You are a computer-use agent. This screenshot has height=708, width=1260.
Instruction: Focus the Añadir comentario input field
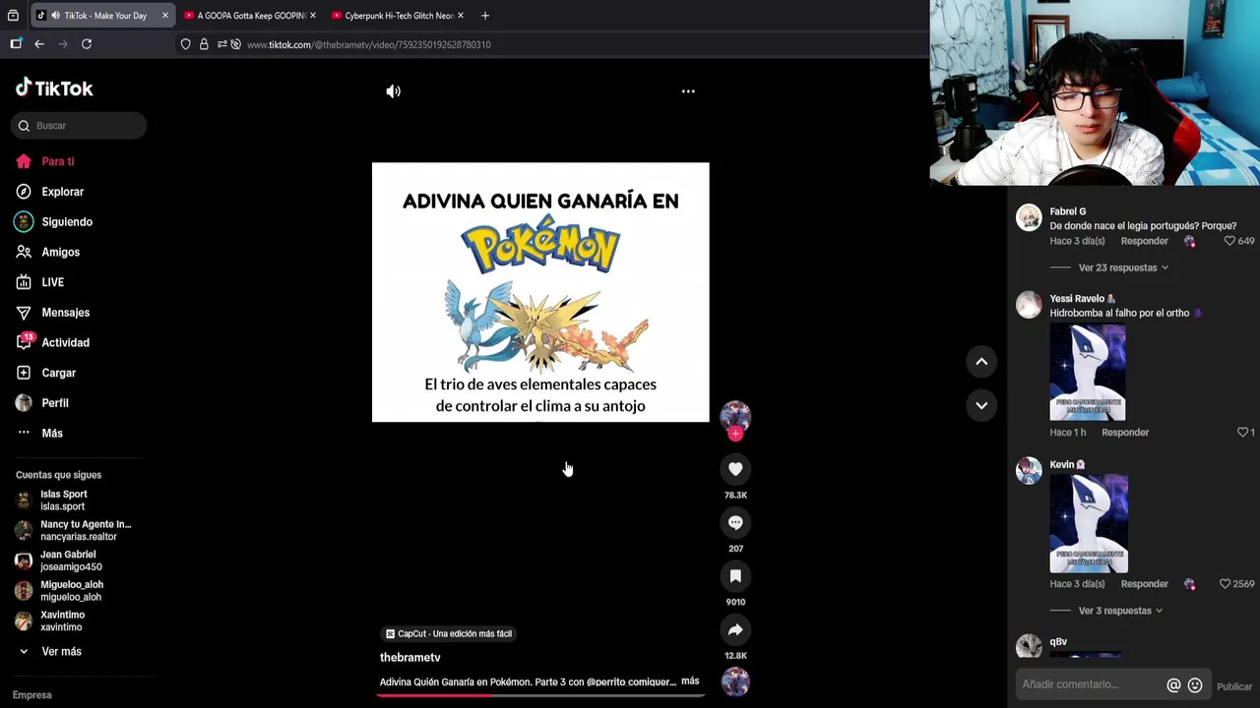pyautogui.click(x=1091, y=684)
